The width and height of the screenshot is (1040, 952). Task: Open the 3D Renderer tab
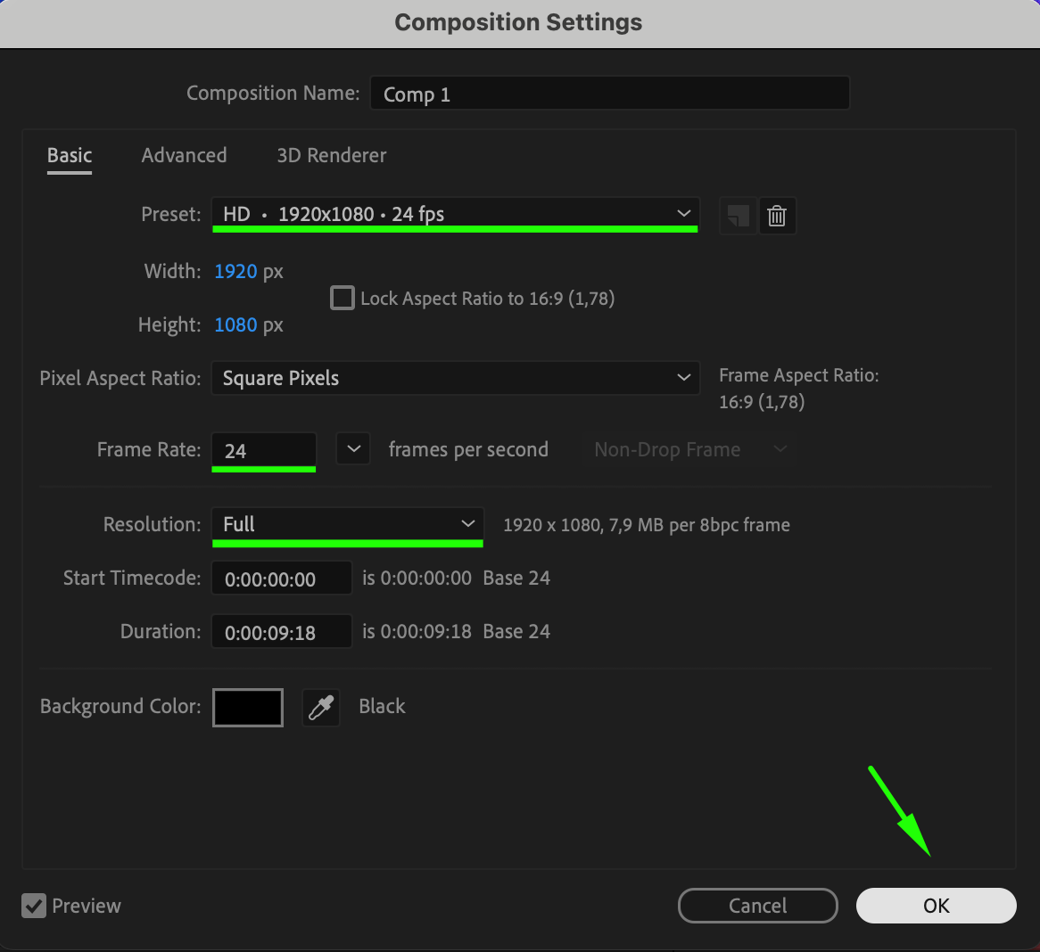click(x=332, y=155)
